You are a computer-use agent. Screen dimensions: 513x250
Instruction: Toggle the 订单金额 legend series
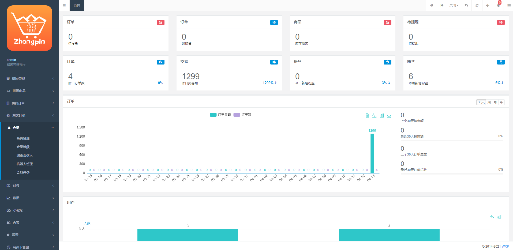(220, 115)
